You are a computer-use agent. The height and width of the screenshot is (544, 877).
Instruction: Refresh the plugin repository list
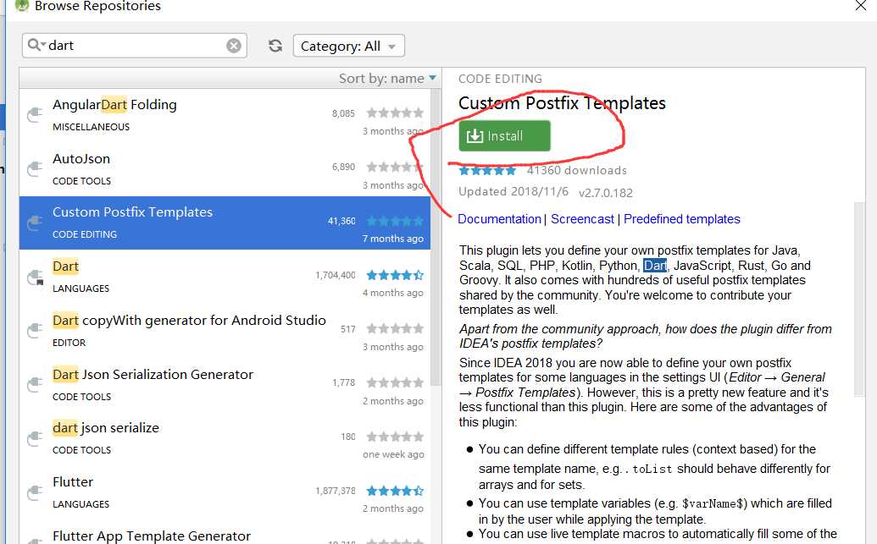[x=275, y=46]
